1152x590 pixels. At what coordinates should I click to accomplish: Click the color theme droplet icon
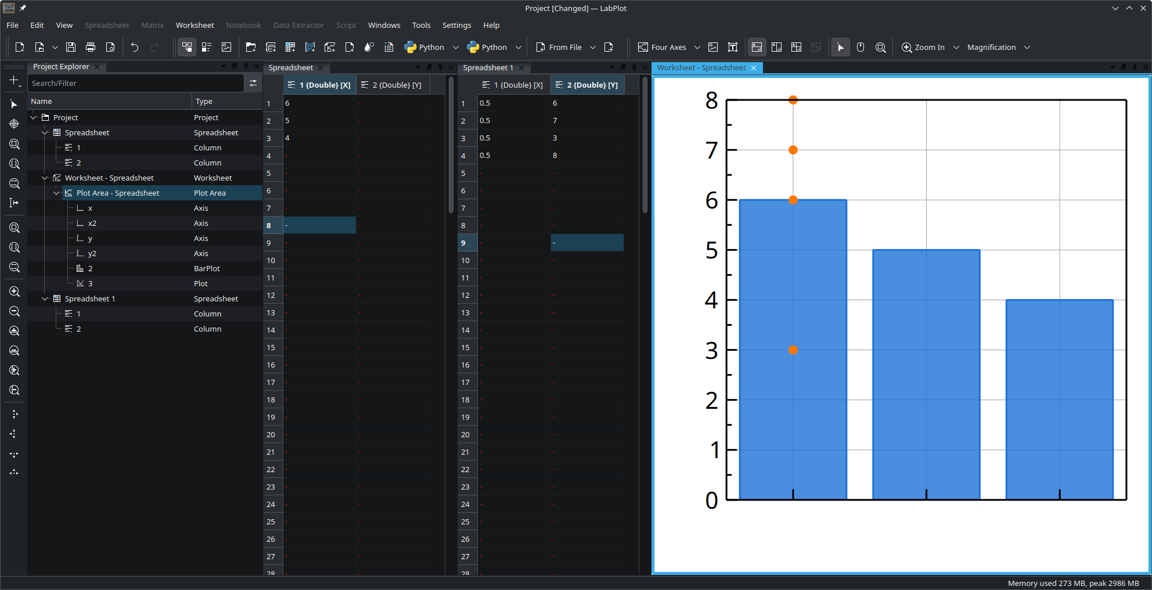pyautogui.click(x=369, y=48)
